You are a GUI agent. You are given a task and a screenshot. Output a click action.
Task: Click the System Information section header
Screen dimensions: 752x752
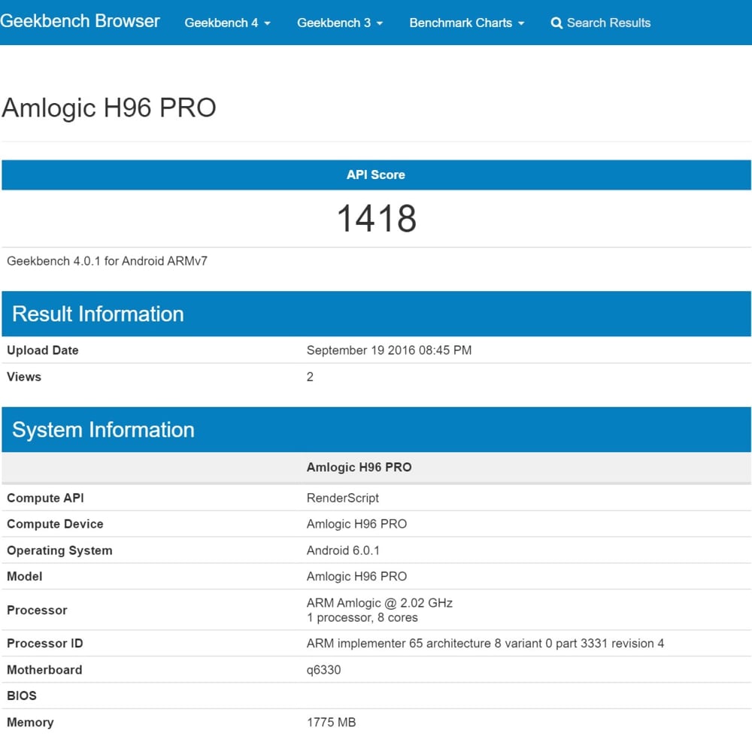click(376, 429)
